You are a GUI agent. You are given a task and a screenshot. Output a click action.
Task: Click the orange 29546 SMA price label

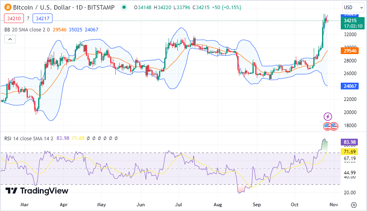tap(350, 50)
